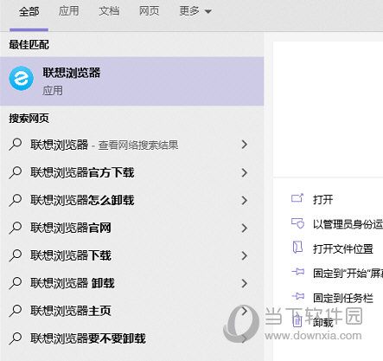
Task: Expand arrow for 联想浏览器官方下载
Action: (x=245, y=172)
